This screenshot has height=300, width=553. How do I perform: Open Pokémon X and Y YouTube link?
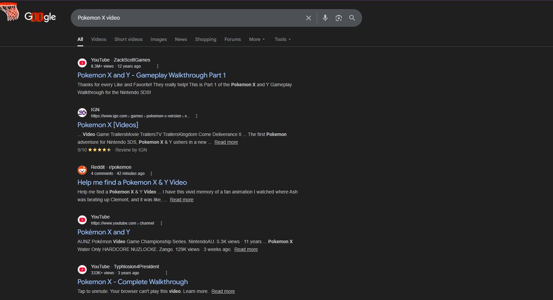(104, 232)
